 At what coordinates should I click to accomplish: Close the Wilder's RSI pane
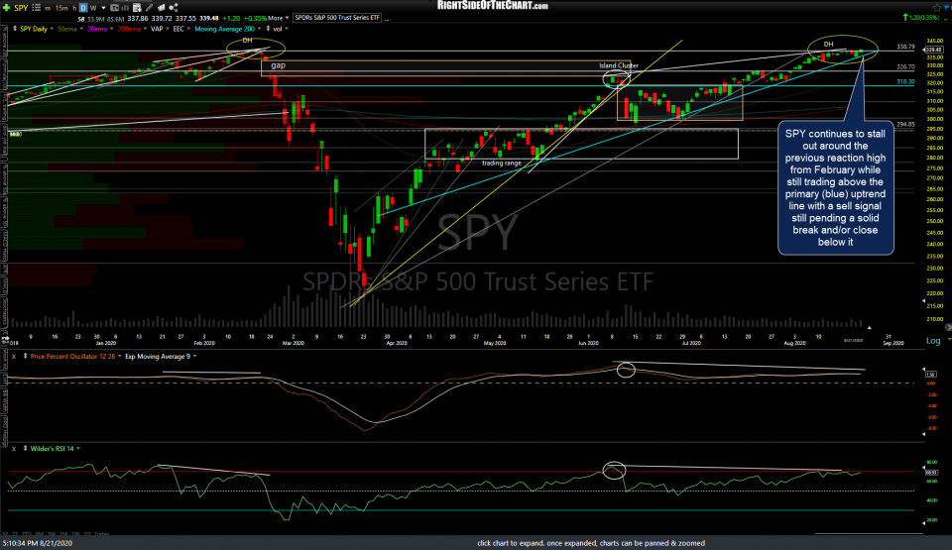(x=13, y=449)
